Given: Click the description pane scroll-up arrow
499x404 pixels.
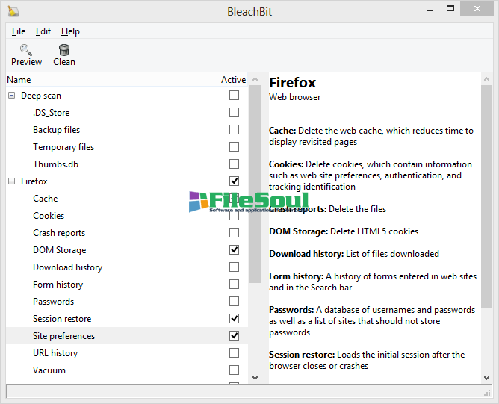Looking at the screenshot, I should 486,79.
